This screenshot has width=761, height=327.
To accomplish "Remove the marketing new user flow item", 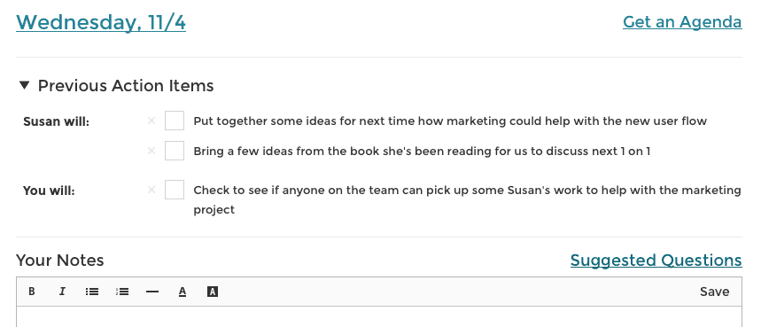I will (x=151, y=121).
